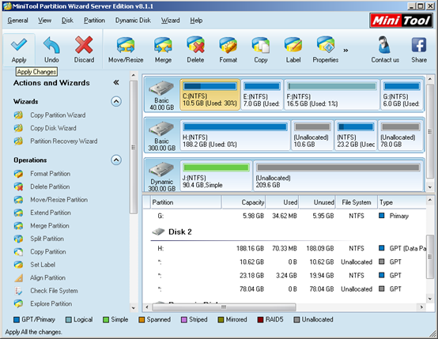This screenshot has width=438, height=339.
Task: Launch Copy Partition Wizard
Action: click(50, 115)
